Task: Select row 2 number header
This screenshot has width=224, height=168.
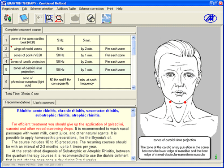Action: coord(6,49)
